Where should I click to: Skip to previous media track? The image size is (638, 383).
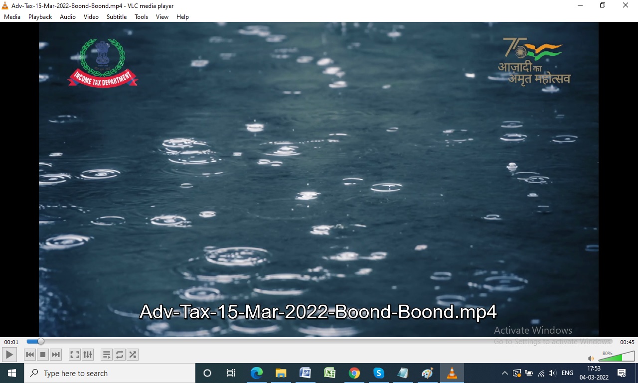tap(30, 355)
